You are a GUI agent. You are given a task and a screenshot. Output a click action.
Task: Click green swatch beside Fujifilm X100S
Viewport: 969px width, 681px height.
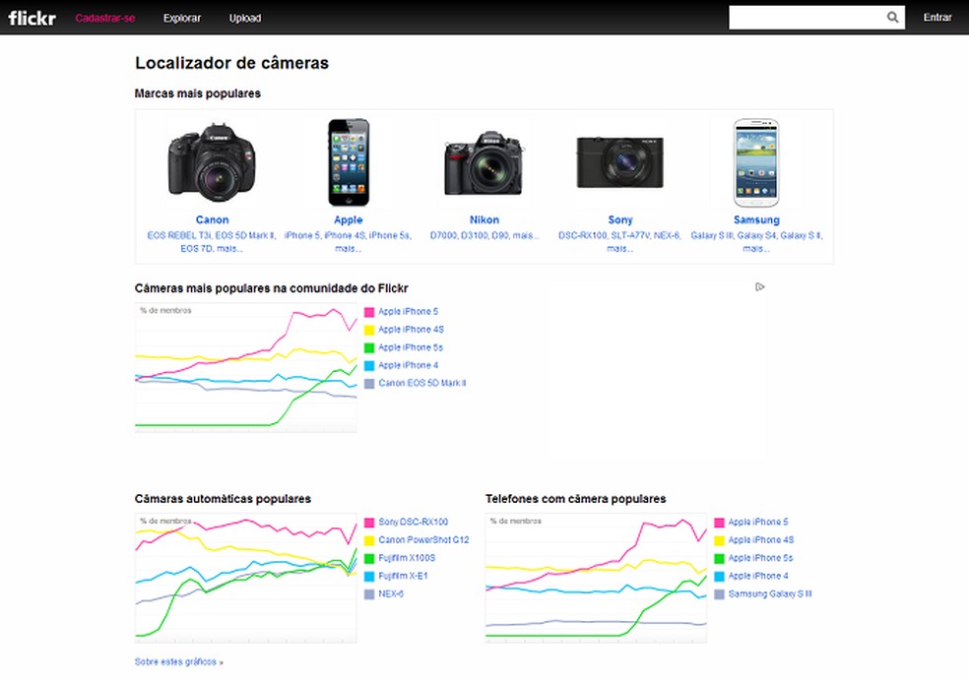click(x=369, y=559)
